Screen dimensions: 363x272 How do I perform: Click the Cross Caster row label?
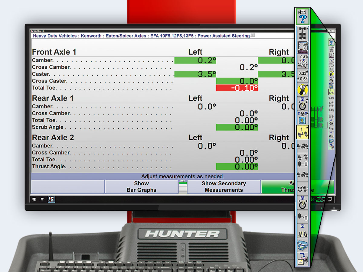(x=50, y=81)
